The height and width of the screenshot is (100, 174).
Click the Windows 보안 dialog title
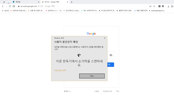pyautogui.click(x=59, y=38)
